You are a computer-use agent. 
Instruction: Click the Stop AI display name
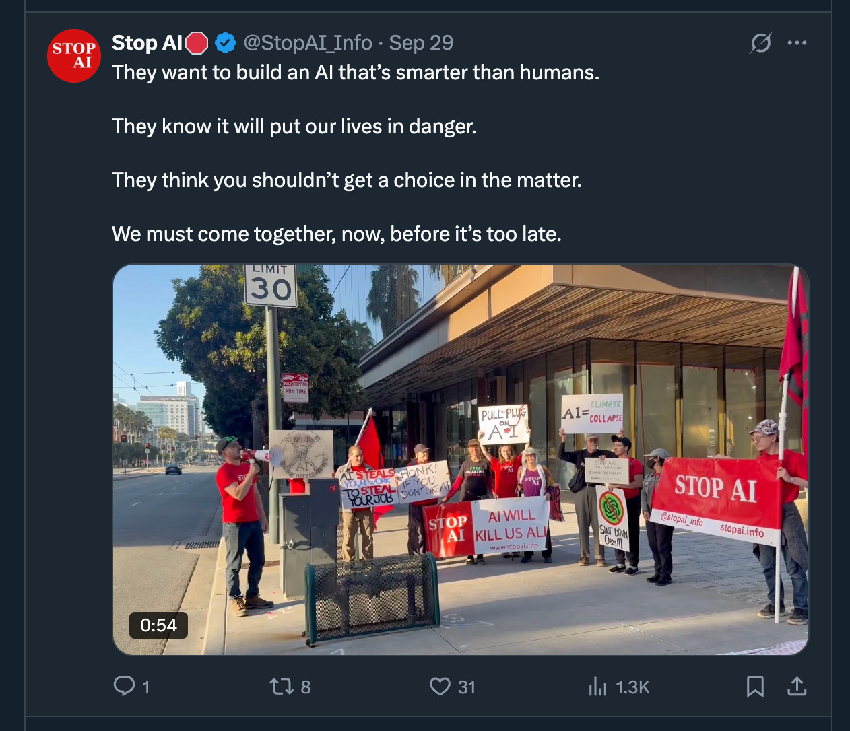147,43
